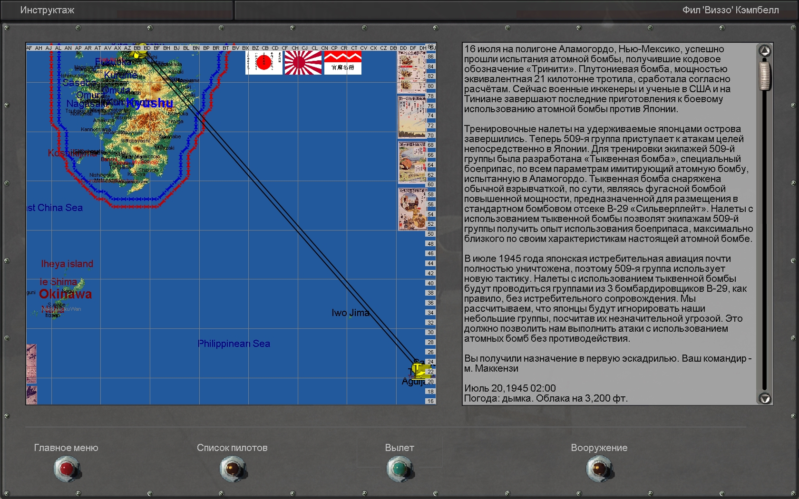
Task: Click the Kanoya town label
Action: click(x=136, y=174)
